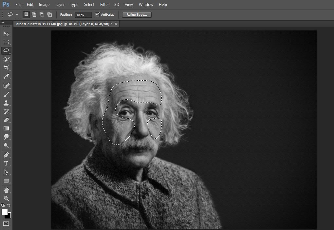Open the Filter menu
334x230 pixels.
tap(104, 5)
